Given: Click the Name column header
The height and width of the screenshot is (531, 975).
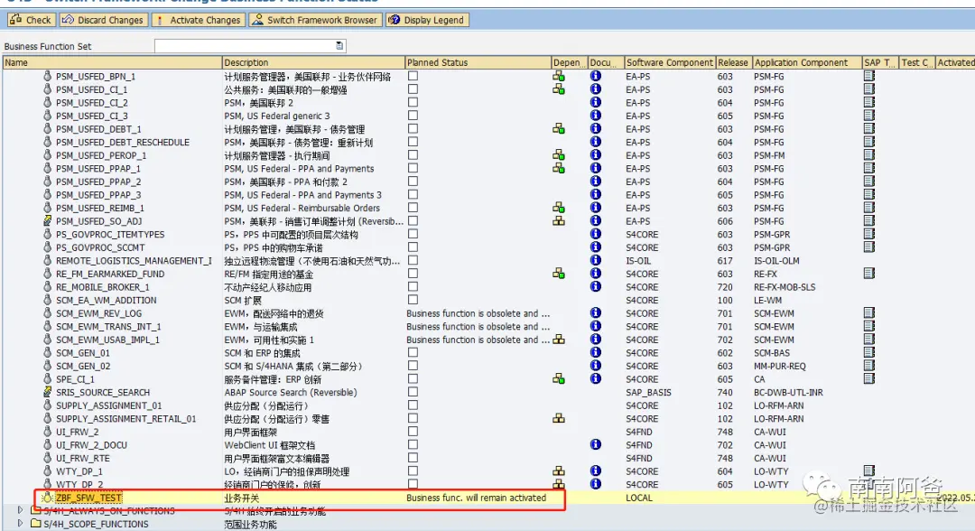Looking at the screenshot, I should coord(112,62).
